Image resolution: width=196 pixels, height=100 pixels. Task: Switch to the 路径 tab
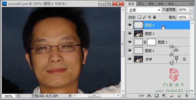tap(141, 4)
